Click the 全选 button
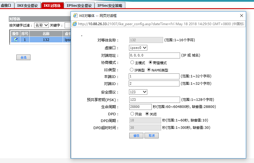The width and height of the screenshot is (254, 163). 23,57
